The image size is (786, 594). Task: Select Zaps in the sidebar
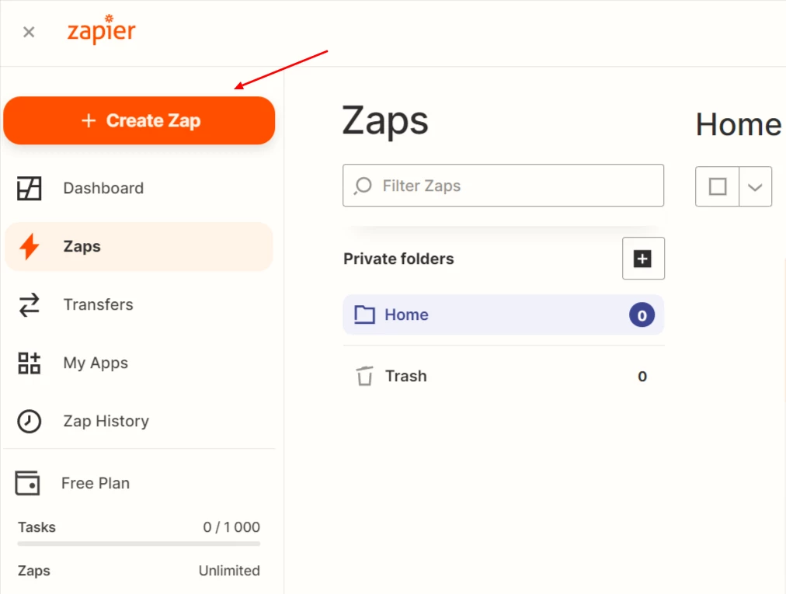click(x=139, y=247)
